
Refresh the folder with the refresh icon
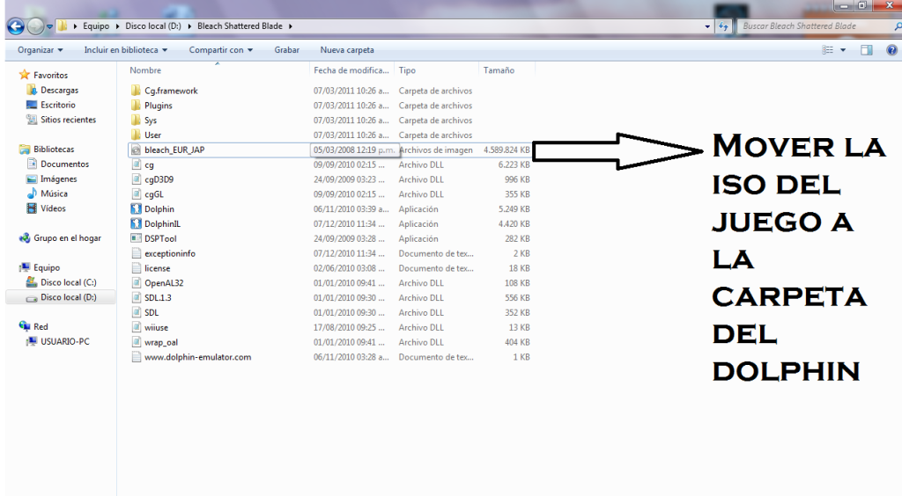click(723, 26)
